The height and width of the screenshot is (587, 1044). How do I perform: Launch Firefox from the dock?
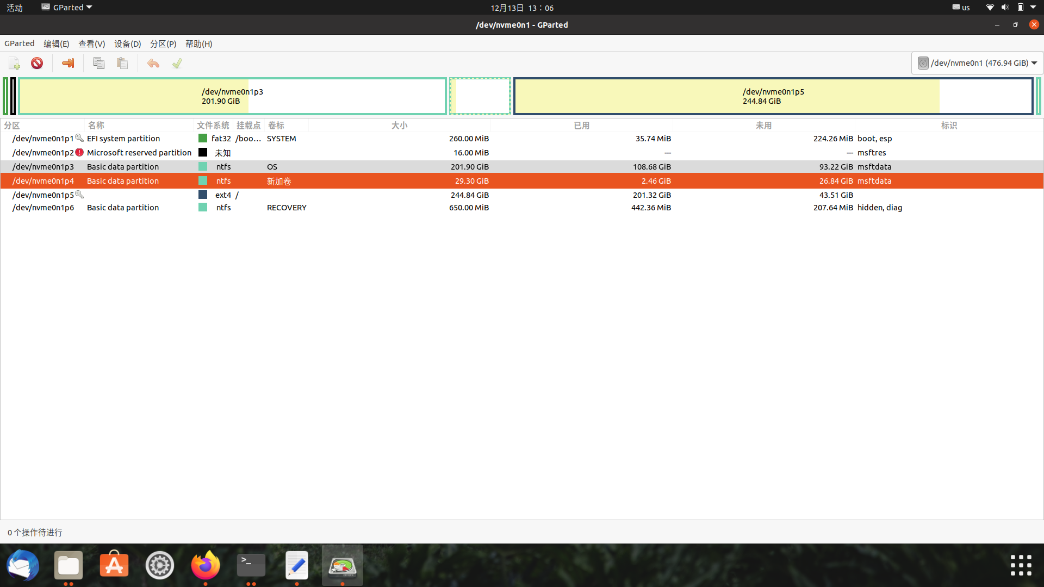pyautogui.click(x=205, y=565)
